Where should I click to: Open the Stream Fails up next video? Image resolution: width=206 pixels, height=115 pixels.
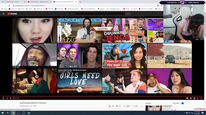tap(167, 106)
